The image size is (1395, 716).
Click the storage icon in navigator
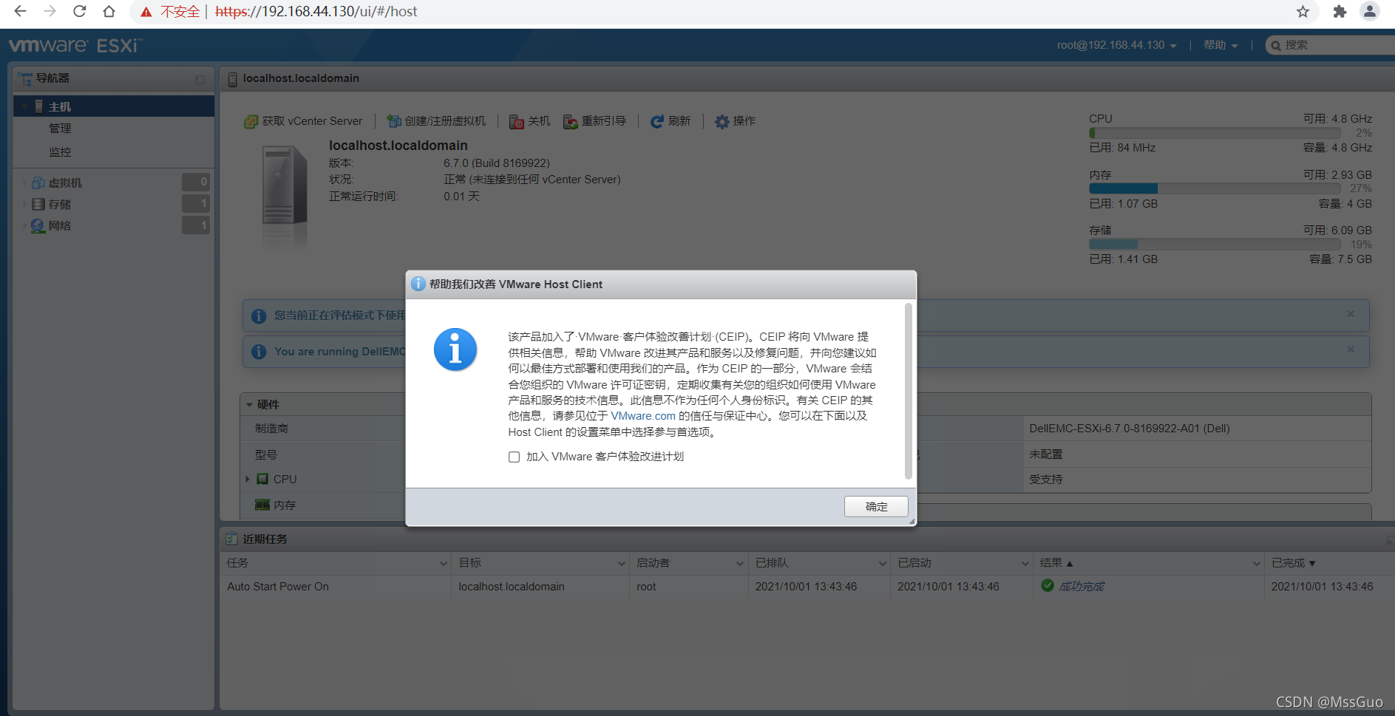click(38, 204)
